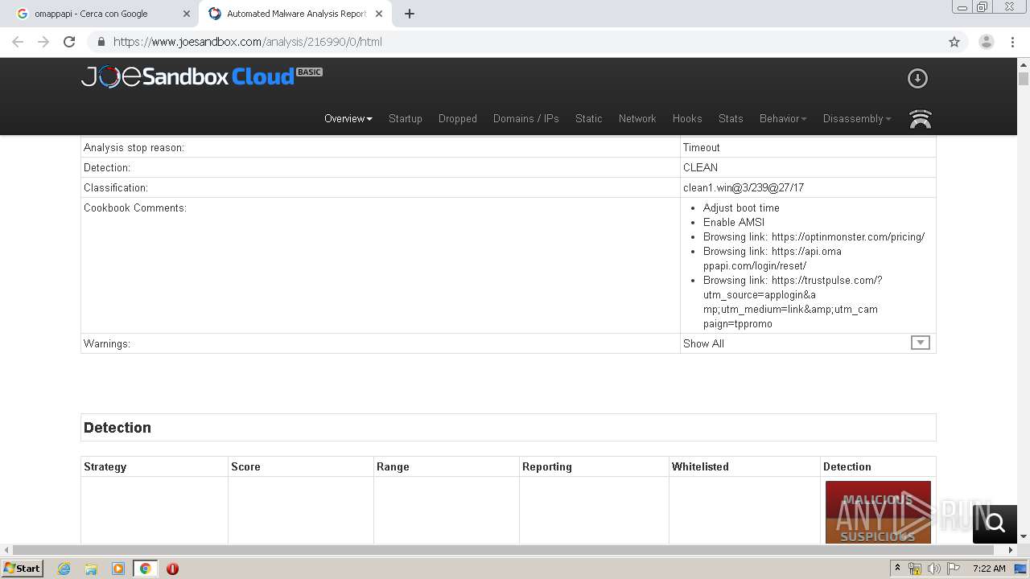Click the SUSPICIOUS orange detection bar
Viewport: 1030px width, 579px height.
[x=878, y=532]
